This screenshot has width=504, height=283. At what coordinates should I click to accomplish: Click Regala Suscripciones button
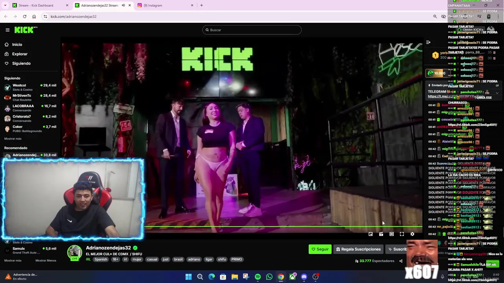pos(358,249)
